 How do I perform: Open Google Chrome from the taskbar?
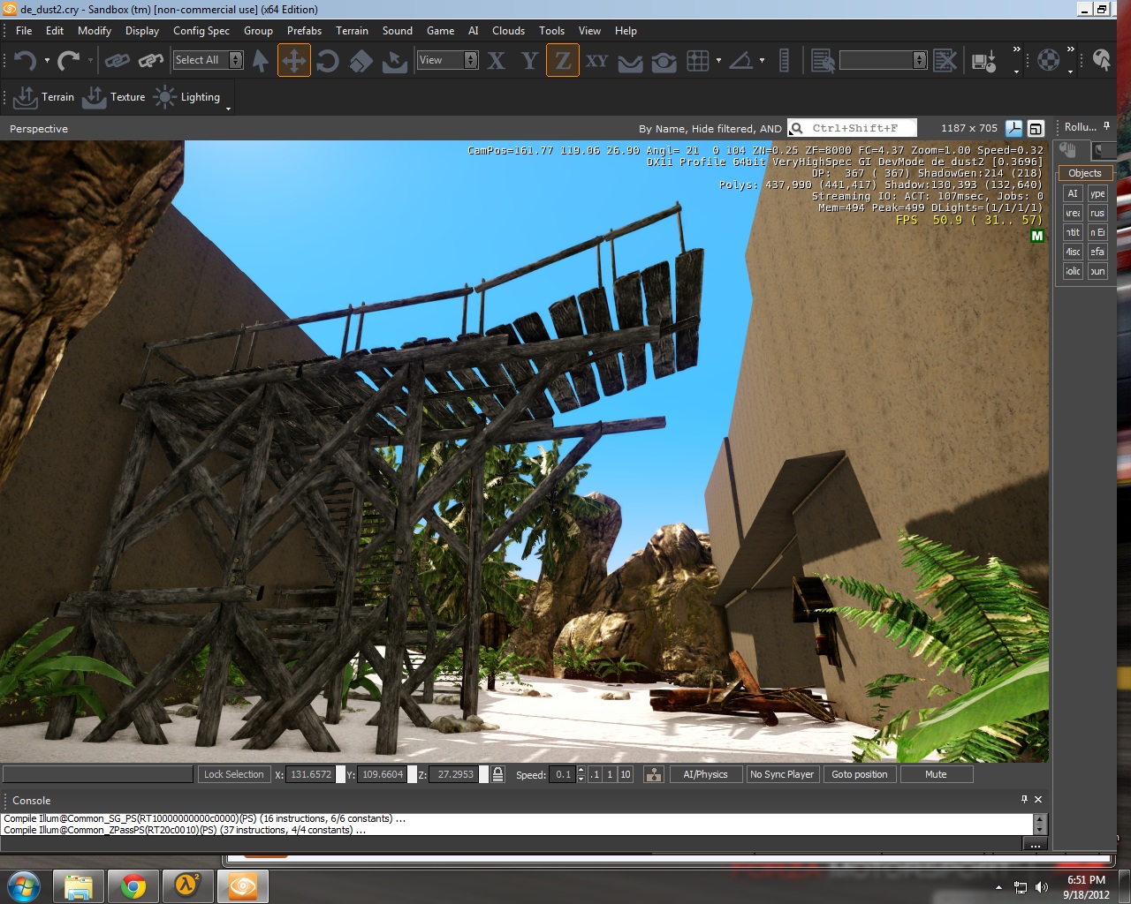133,885
